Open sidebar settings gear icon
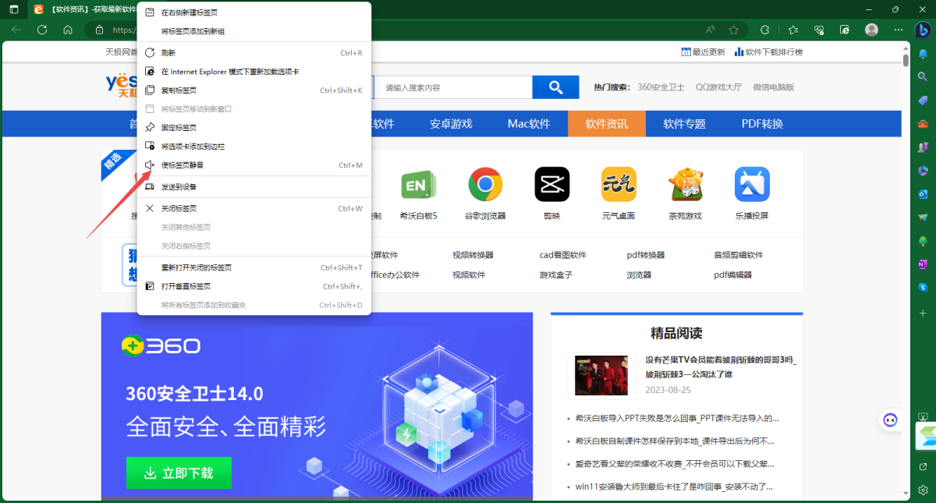 pyautogui.click(x=923, y=490)
